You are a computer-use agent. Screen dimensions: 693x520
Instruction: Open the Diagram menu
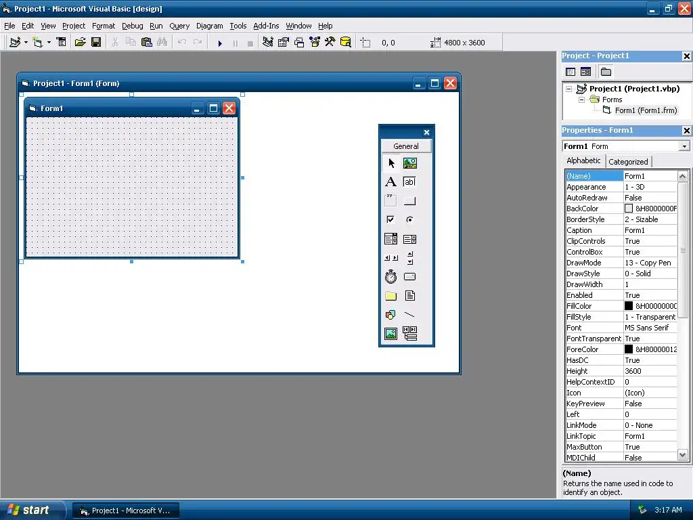click(x=210, y=26)
